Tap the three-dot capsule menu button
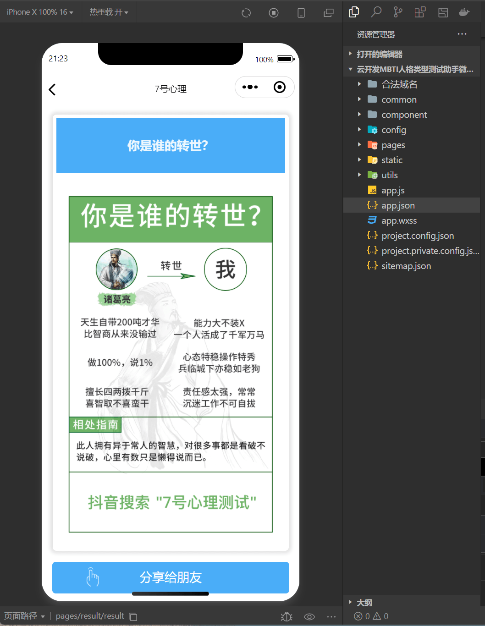The width and height of the screenshot is (485, 626). pyautogui.click(x=250, y=87)
